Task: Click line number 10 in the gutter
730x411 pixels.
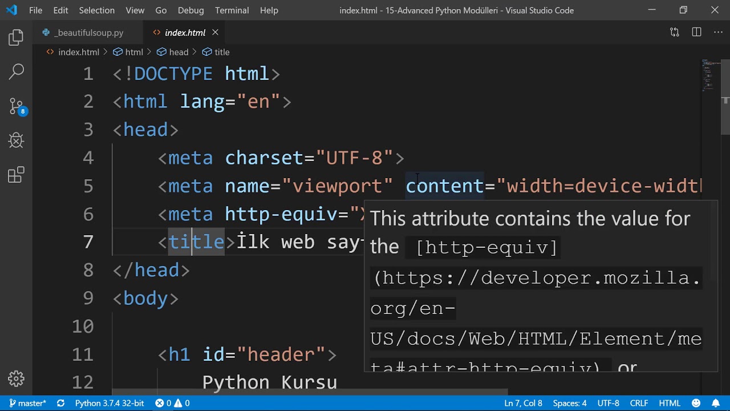Action: (x=83, y=327)
